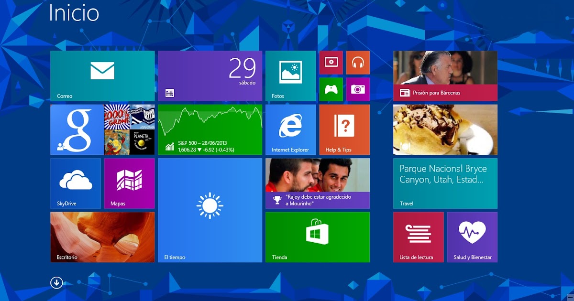Open the Lista de lectura tile
This screenshot has width=574, height=301.
[x=419, y=237]
